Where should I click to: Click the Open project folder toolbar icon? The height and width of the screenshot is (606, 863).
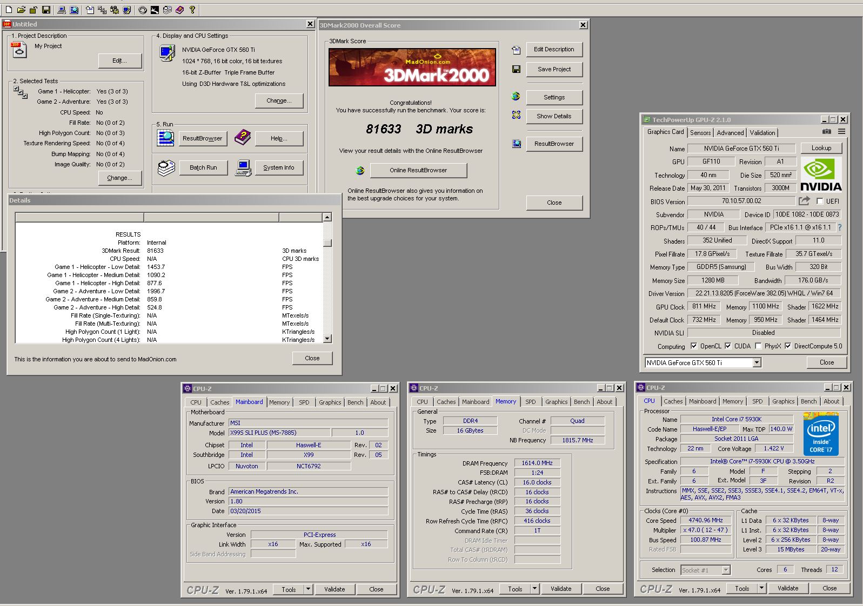point(21,10)
